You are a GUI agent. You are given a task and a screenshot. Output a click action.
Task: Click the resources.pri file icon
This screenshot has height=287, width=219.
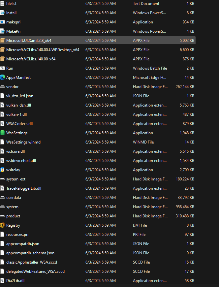[2, 235]
